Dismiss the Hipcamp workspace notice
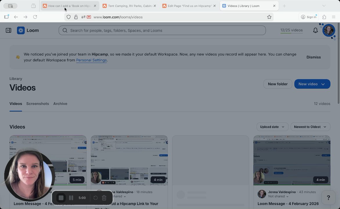Viewport: 340px width, 209px height. [x=314, y=57]
